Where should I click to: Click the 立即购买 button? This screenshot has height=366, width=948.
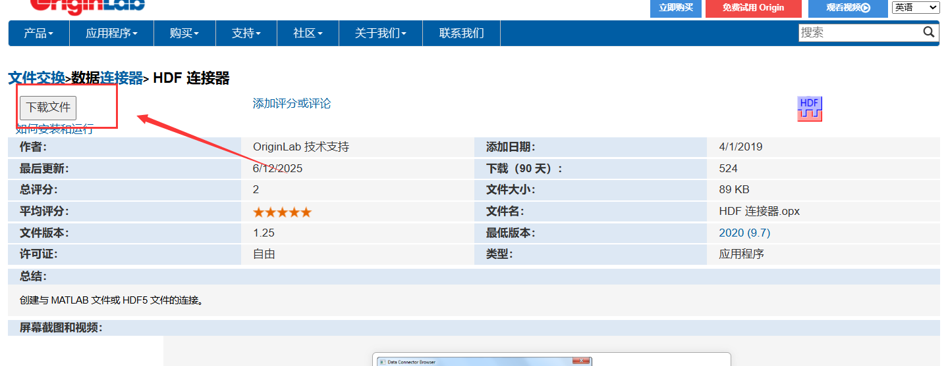point(676,8)
